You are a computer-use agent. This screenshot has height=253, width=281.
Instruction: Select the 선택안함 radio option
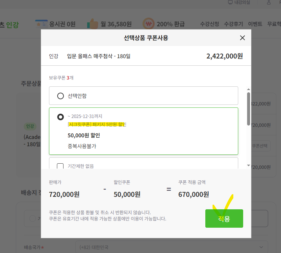[x=61, y=96]
